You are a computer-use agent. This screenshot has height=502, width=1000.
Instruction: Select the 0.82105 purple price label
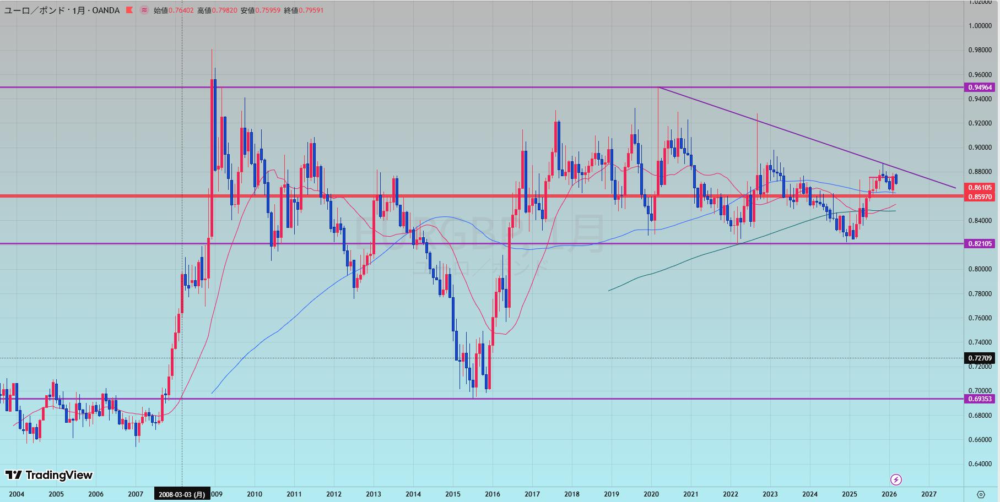click(980, 244)
